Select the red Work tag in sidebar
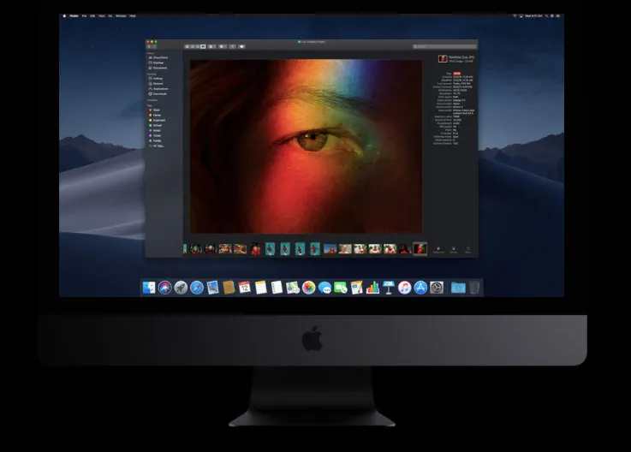 pyautogui.click(x=154, y=110)
